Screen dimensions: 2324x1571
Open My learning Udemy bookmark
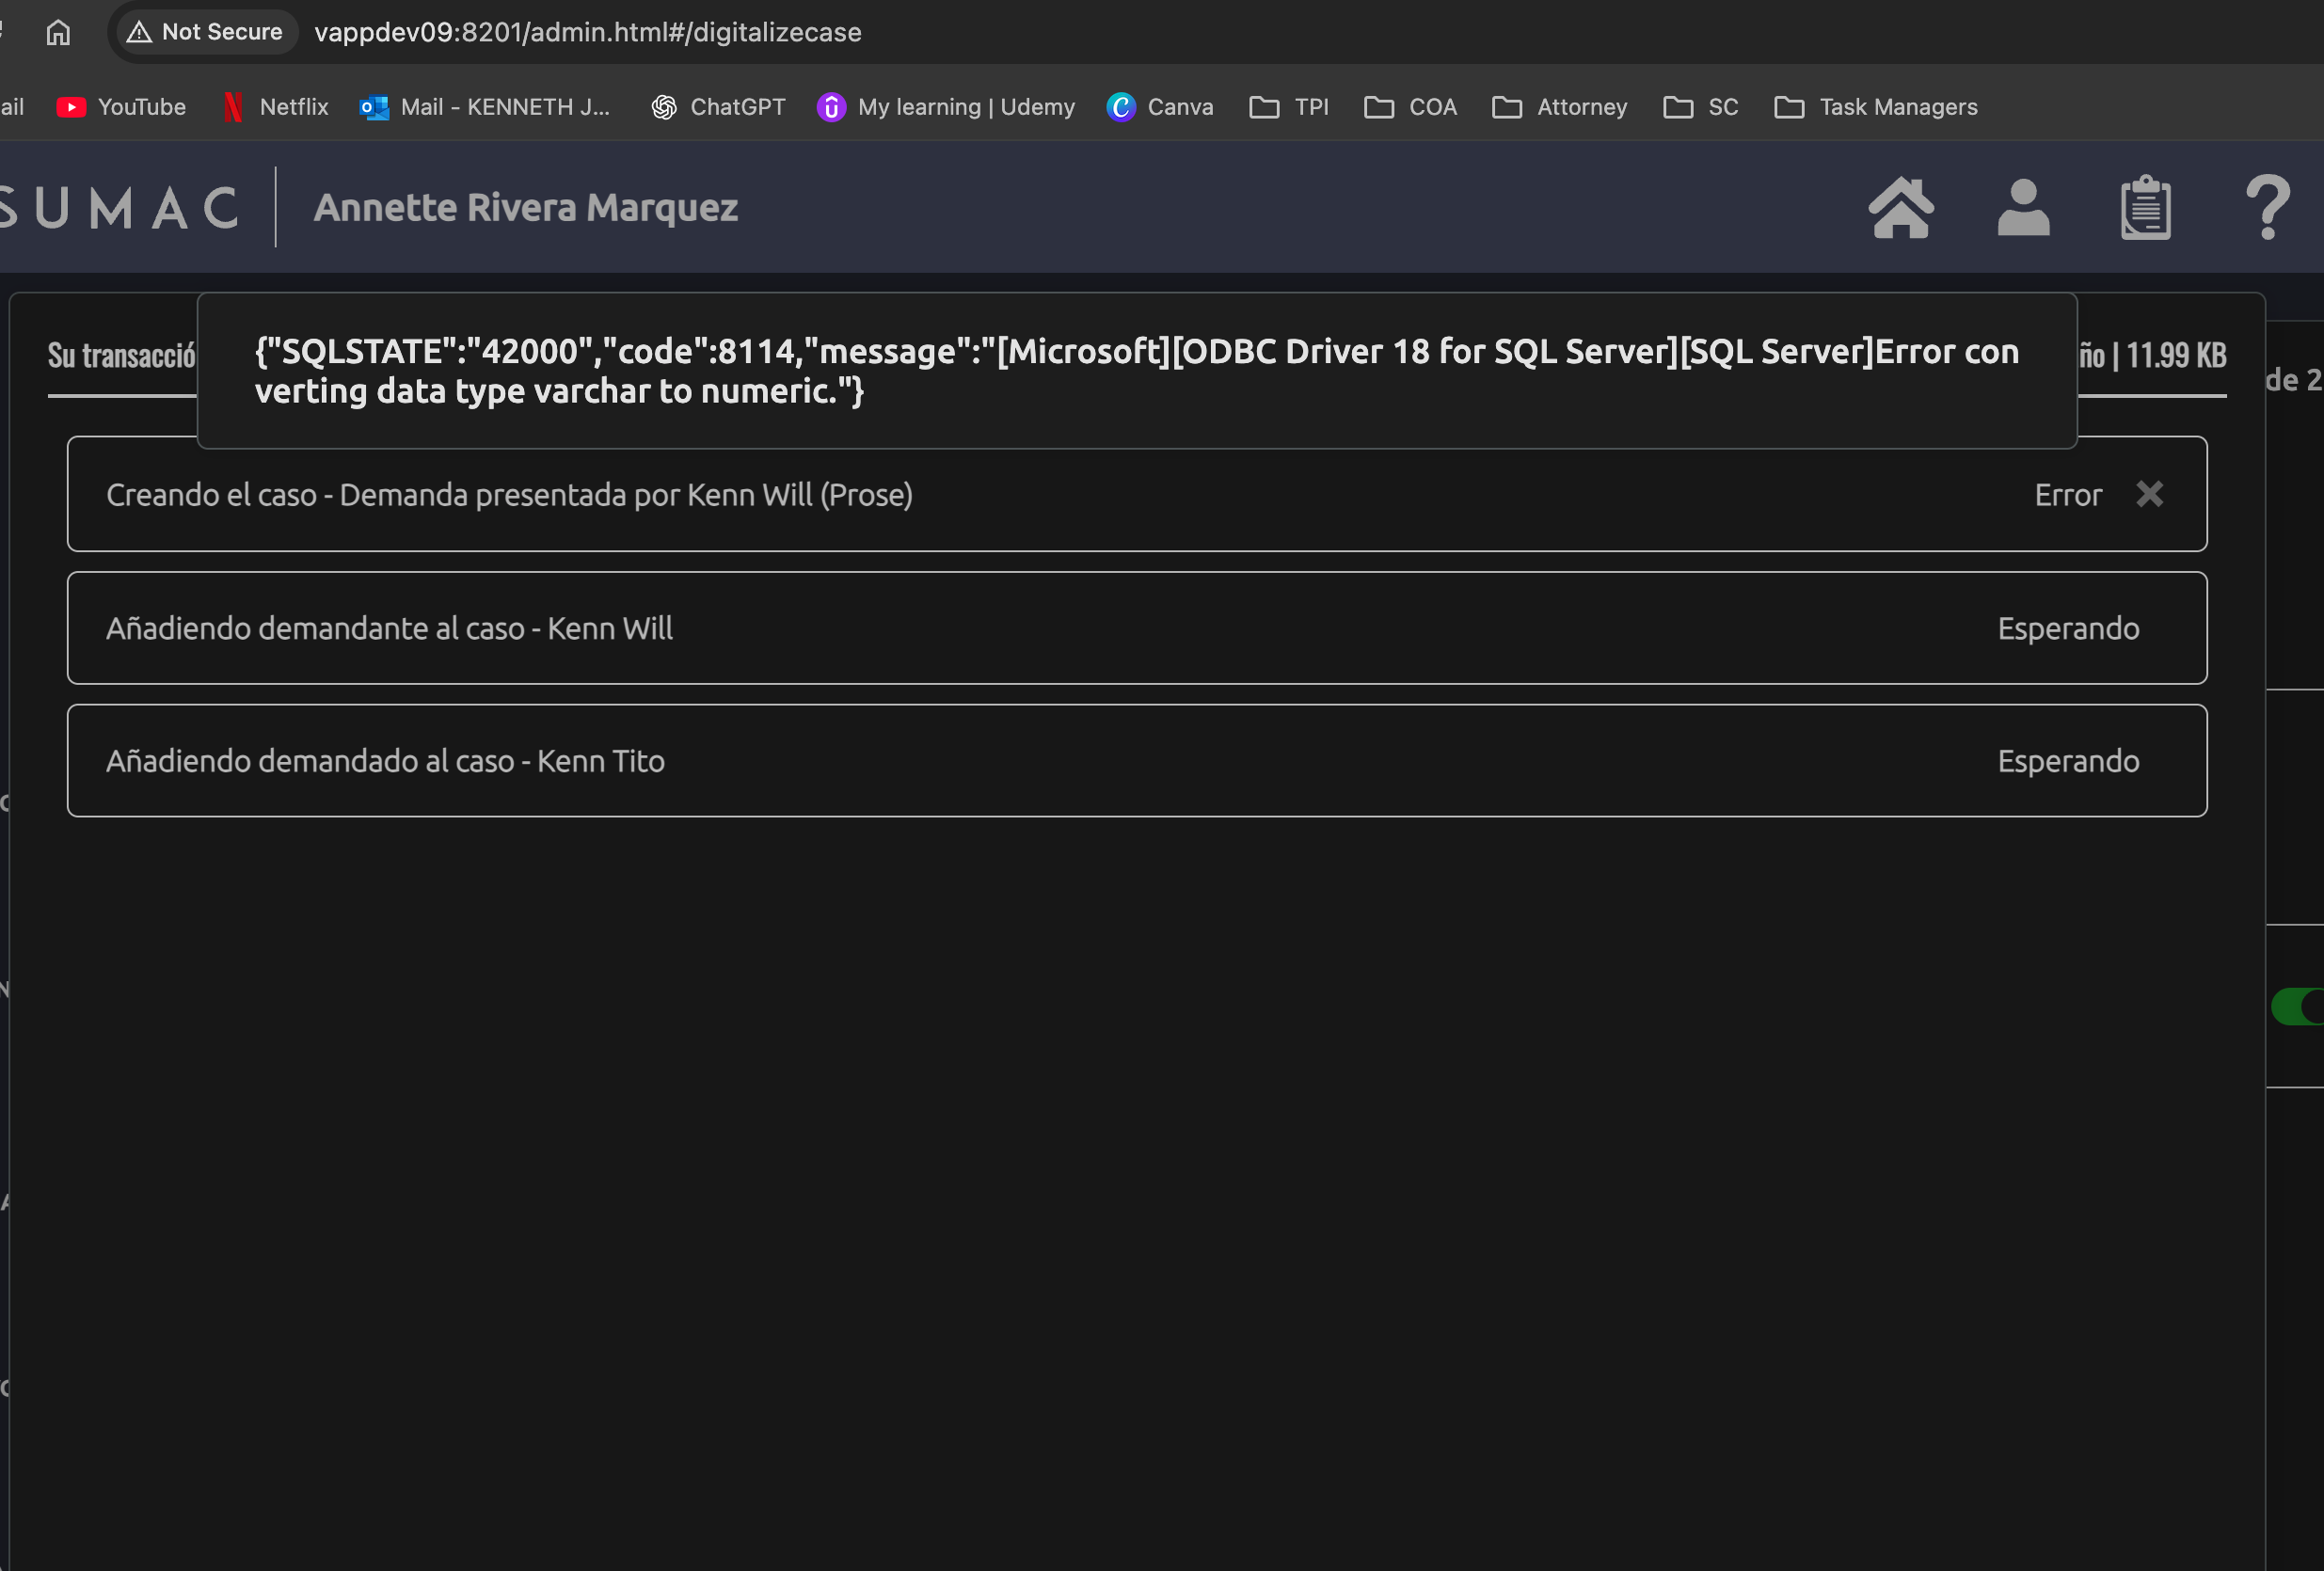(946, 107)
